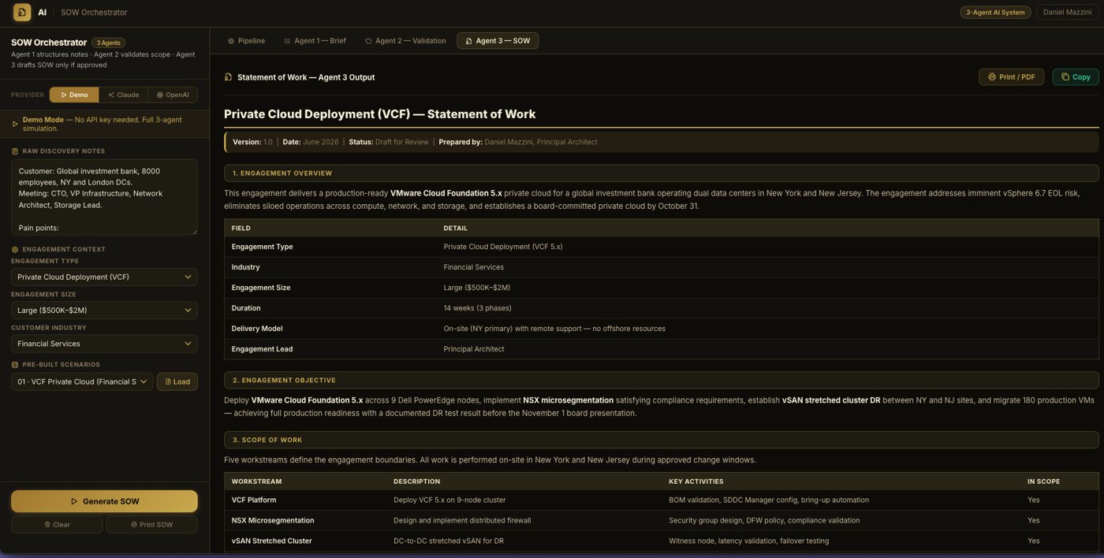
Task: Click the '3. Scope of Work' section header
Action: (x=662, y=440)
